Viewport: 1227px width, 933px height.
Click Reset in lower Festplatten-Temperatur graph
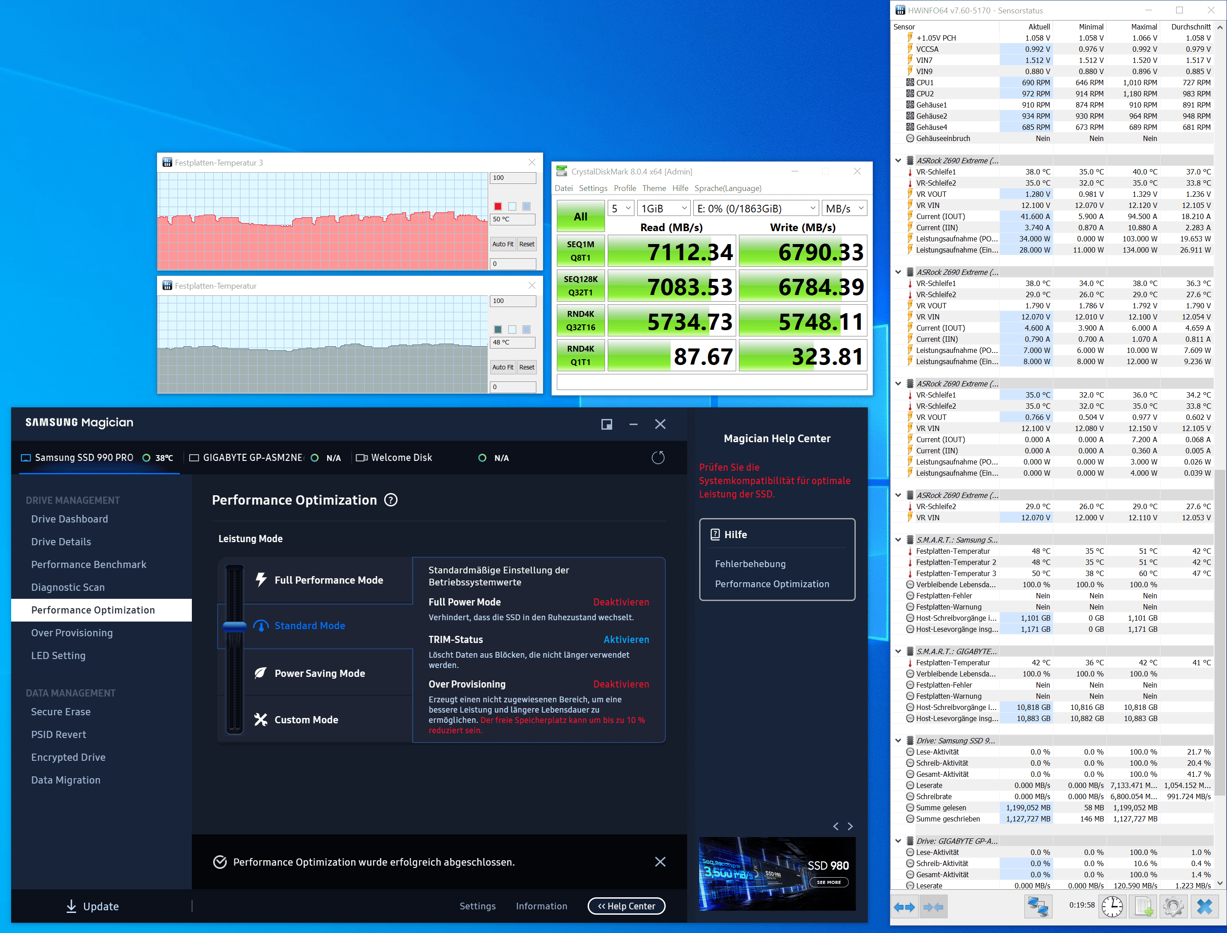[x=526, y=367]
